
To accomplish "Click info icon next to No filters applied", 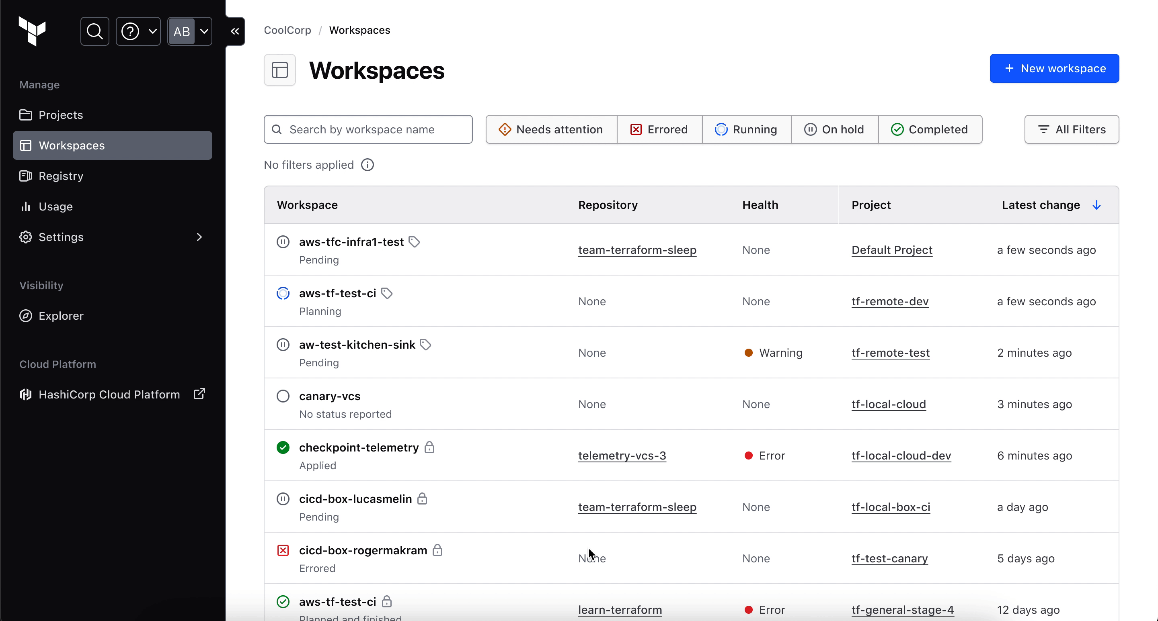I will (367, 165).
